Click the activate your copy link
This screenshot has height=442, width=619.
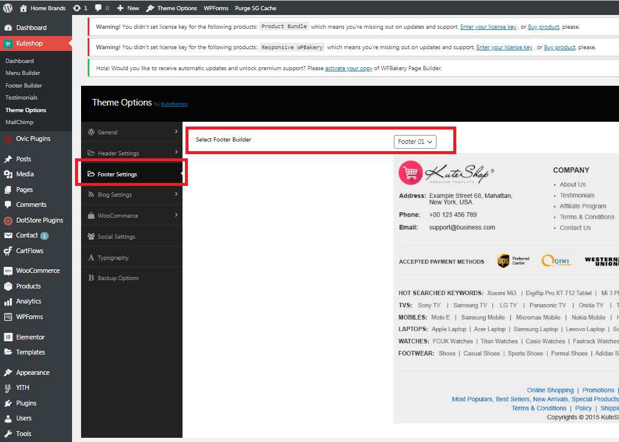pos(349,68)
